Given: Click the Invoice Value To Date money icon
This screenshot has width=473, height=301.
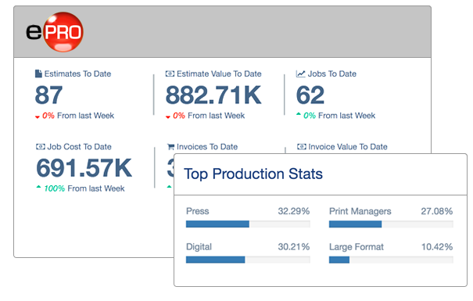Looking at the screenshot, I should tap(301, 146).
